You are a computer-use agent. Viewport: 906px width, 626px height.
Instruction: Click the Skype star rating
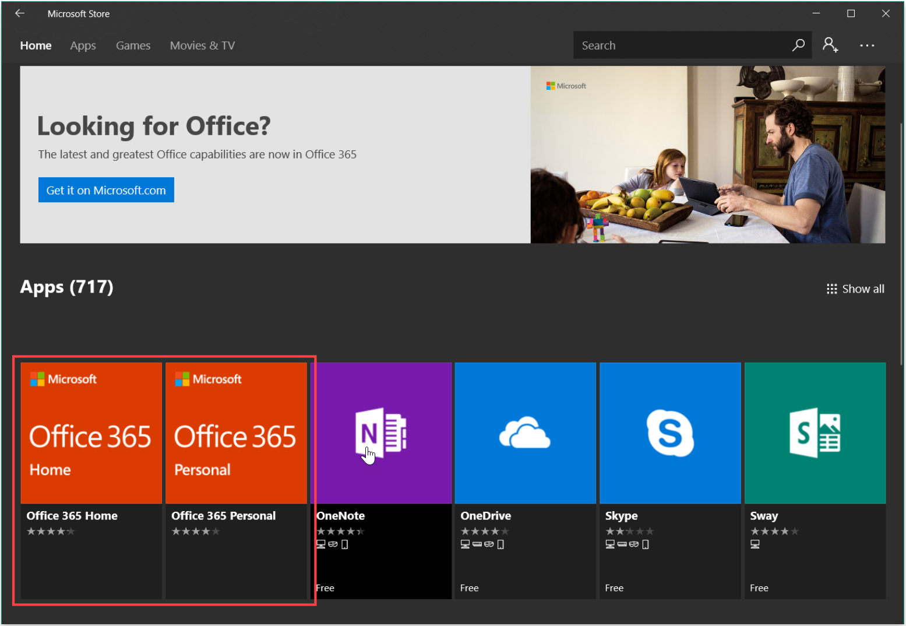coord(629,531)
